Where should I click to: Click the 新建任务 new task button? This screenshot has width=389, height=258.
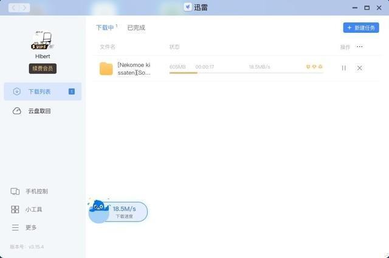click(x=361, y=28)
